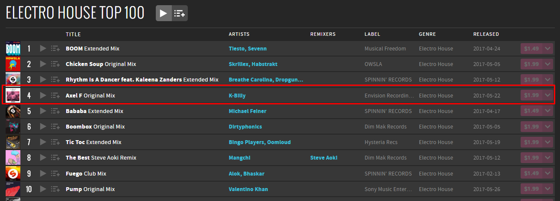The height and width of the screenshot is (201, 560).
Task: Buy Chicken Soup for $1.99
Action: click(531, 64)
